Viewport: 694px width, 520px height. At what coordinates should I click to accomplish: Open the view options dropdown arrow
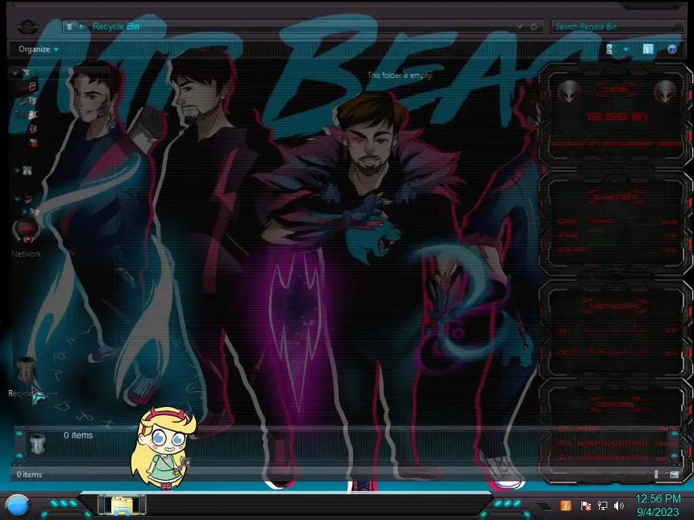(x=626, y=49)
